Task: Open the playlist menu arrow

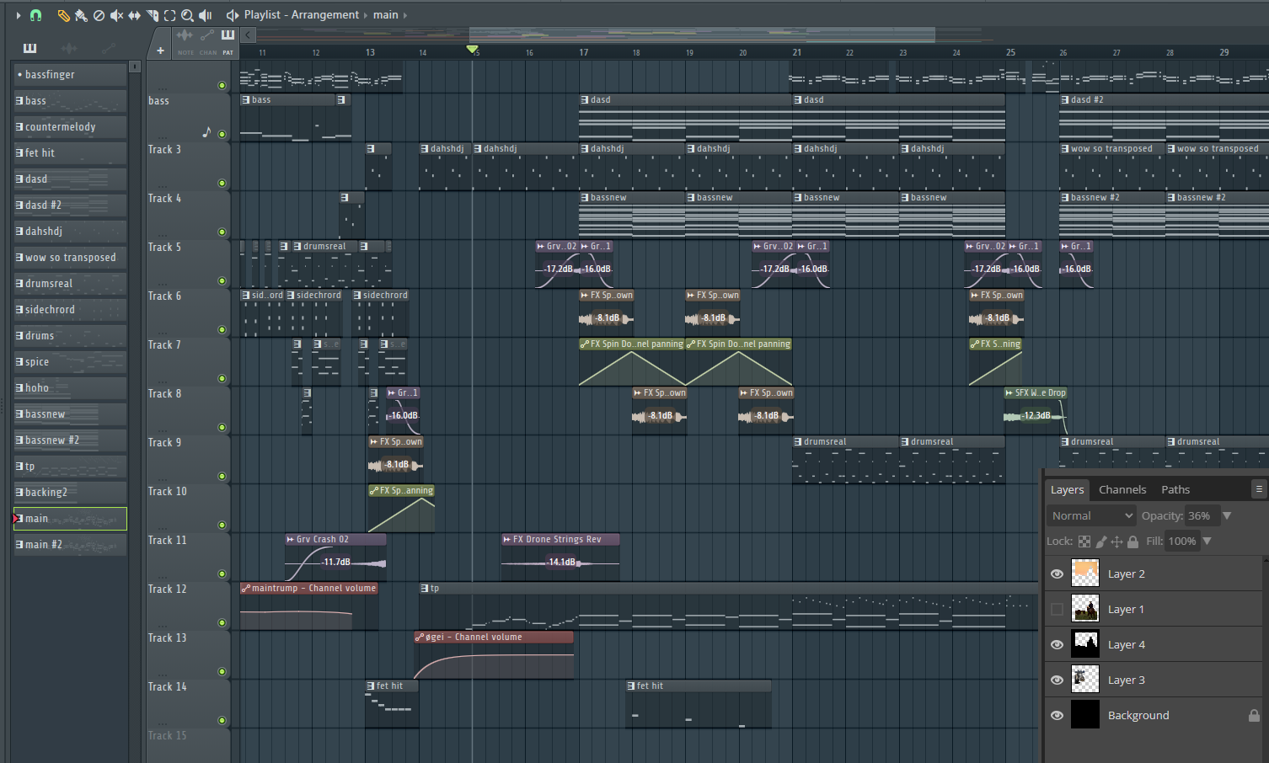Action: [19, 15]
